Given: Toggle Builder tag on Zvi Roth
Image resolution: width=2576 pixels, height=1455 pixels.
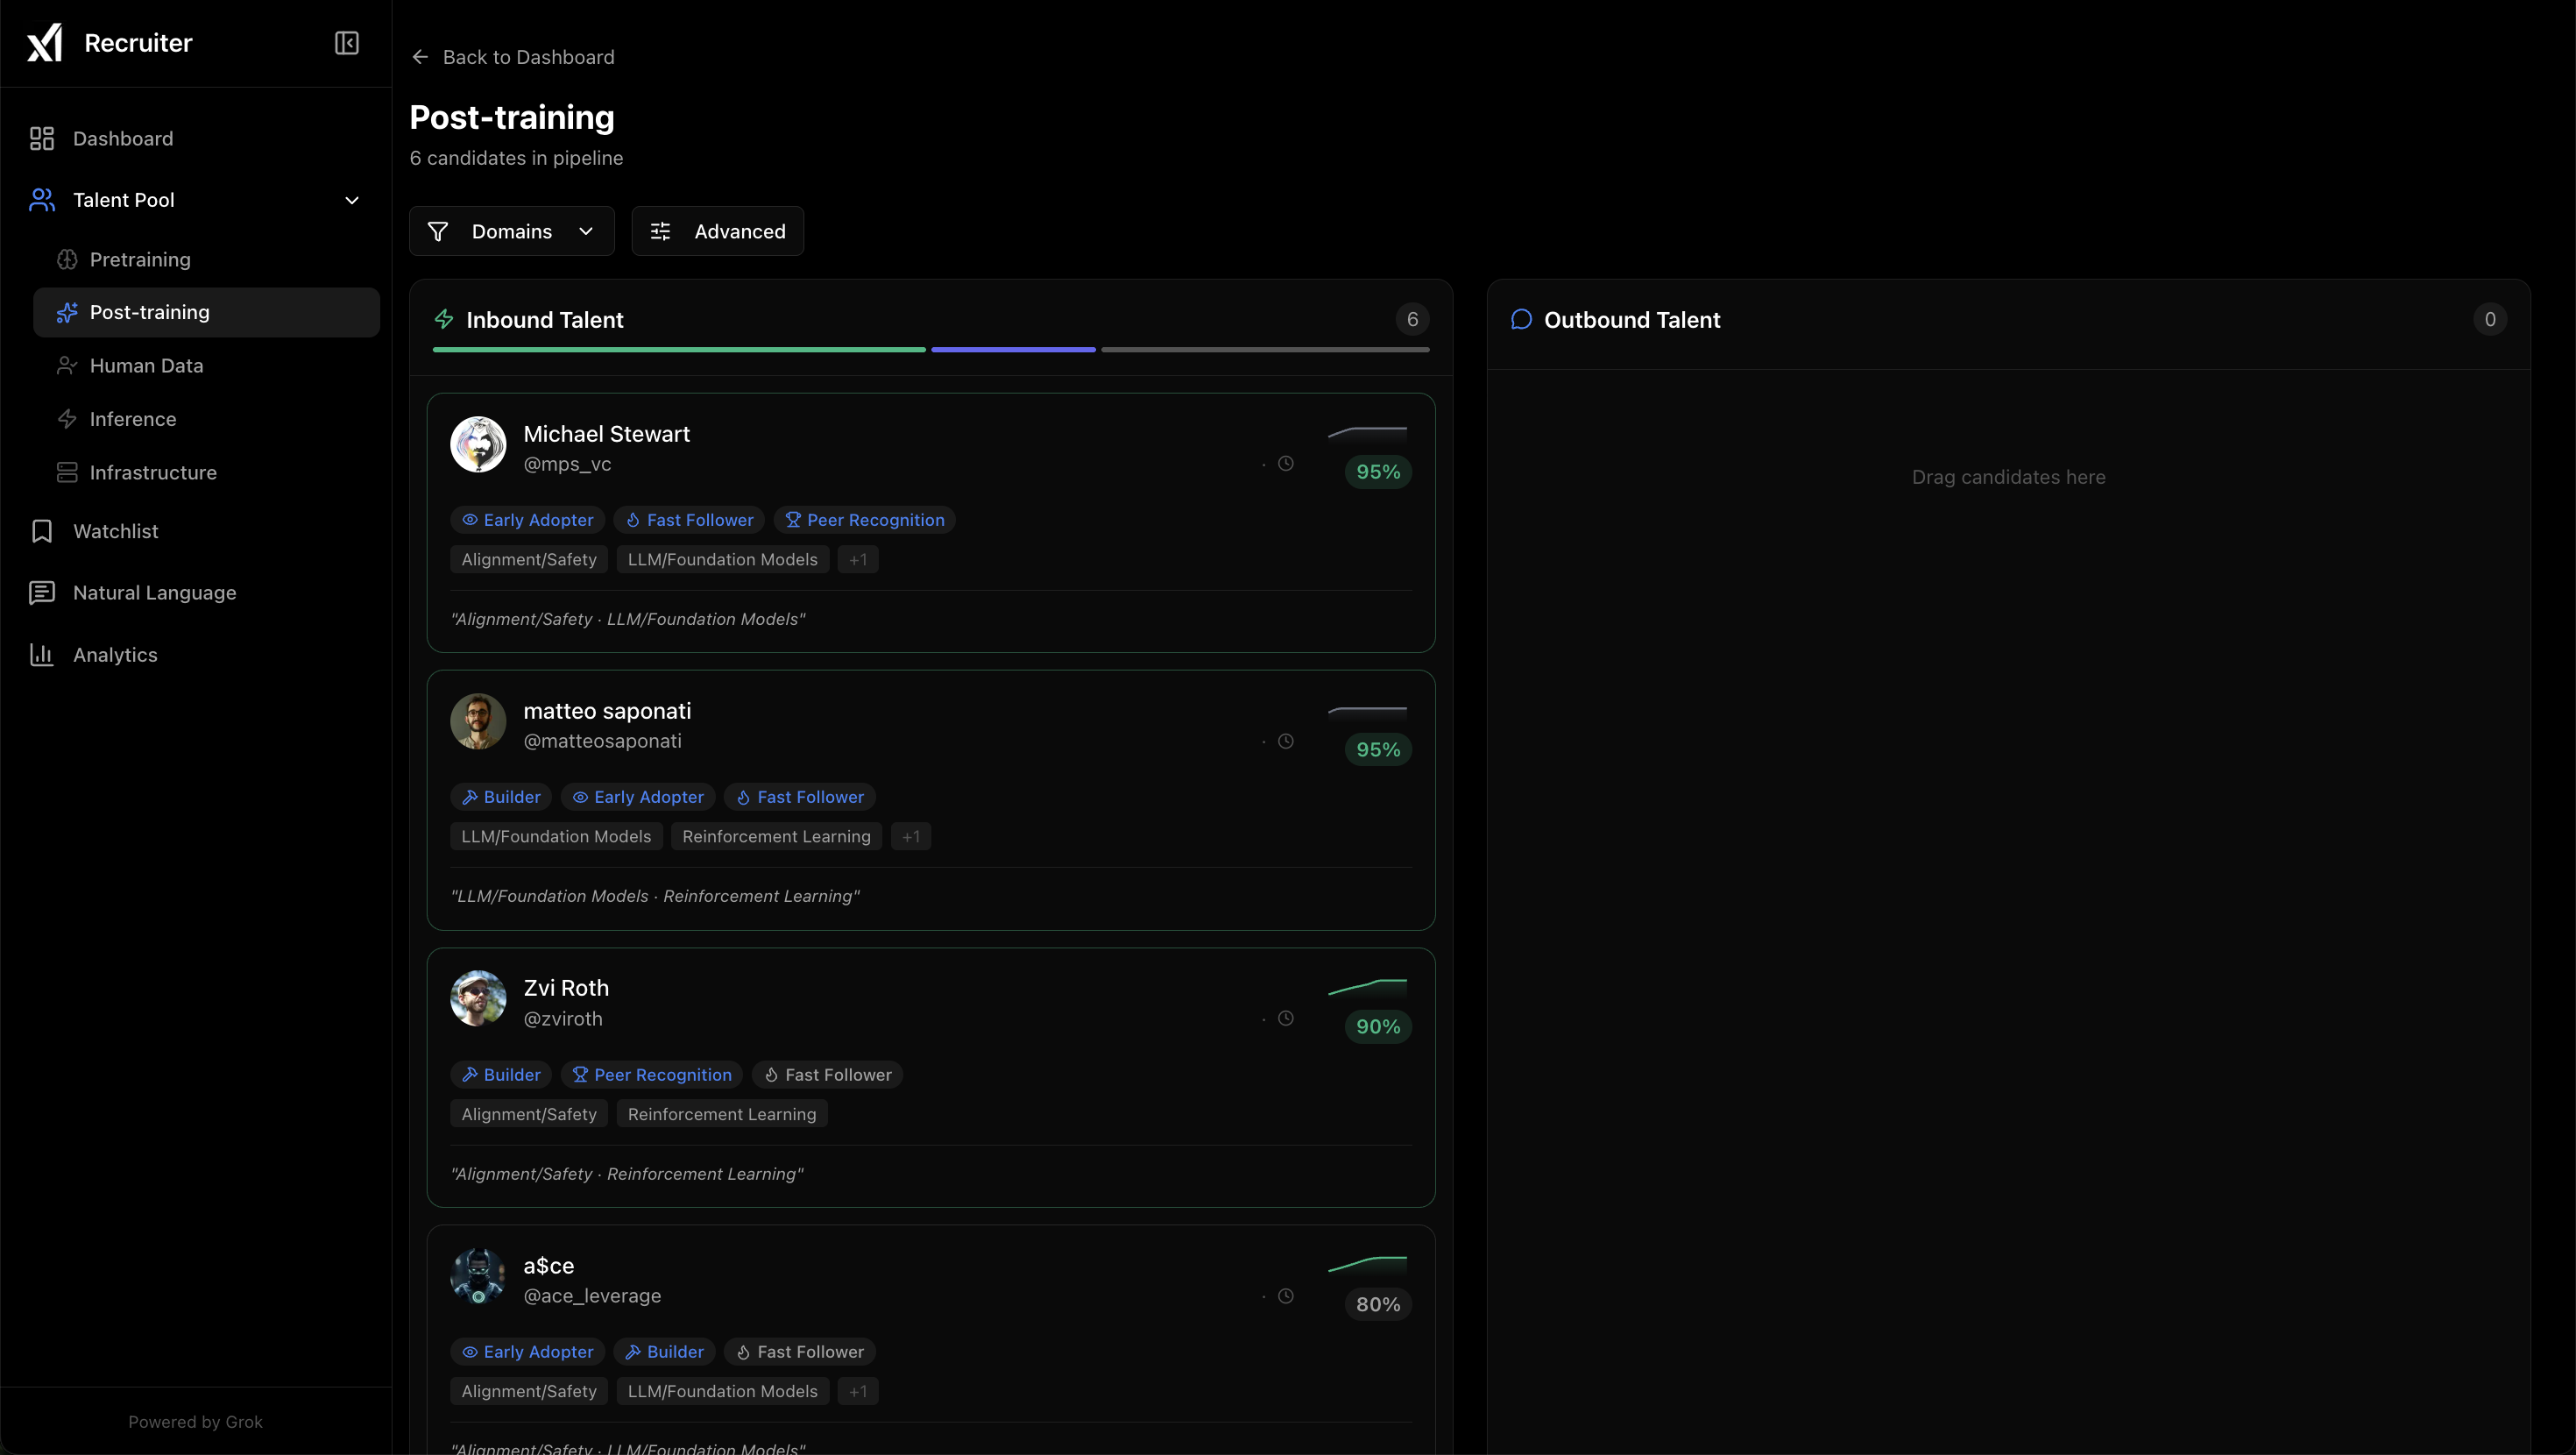Looking at the screenshot, I should 501,1074.
